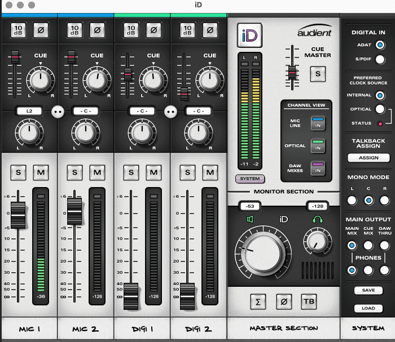
Task: Select ADAT digital input
Action: tap(380, 45)
